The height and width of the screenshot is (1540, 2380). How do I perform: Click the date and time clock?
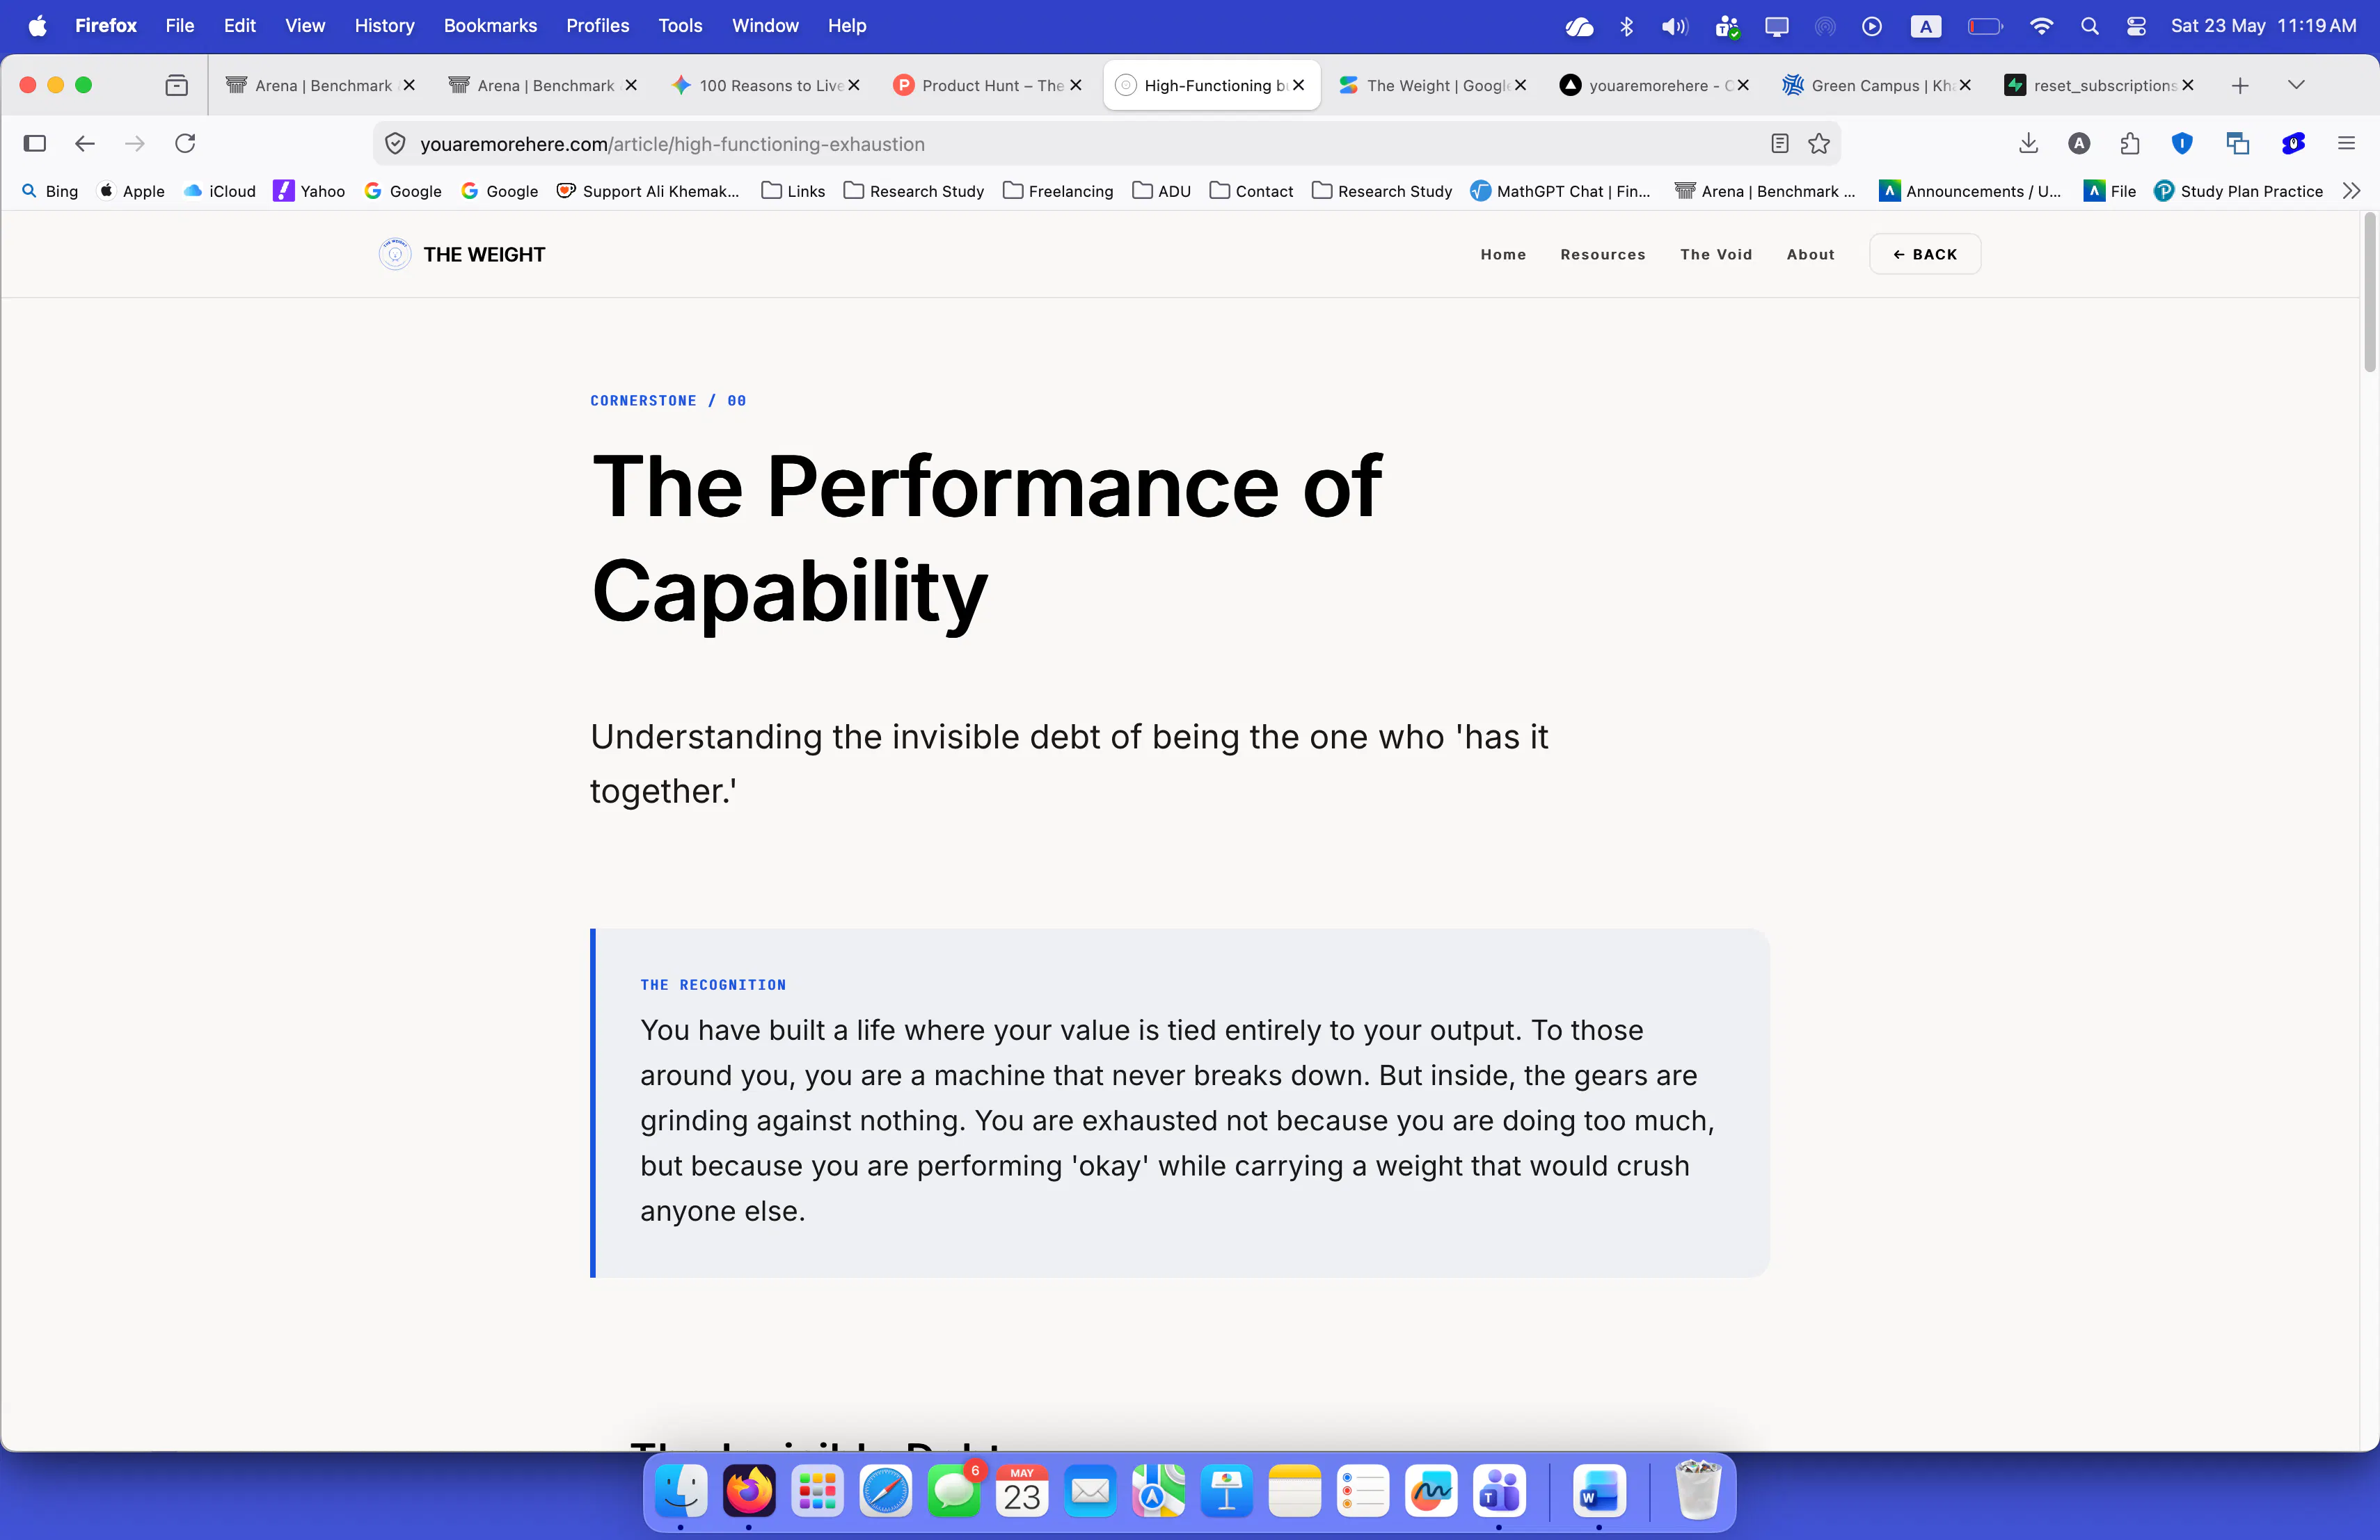click(2263, 26)
